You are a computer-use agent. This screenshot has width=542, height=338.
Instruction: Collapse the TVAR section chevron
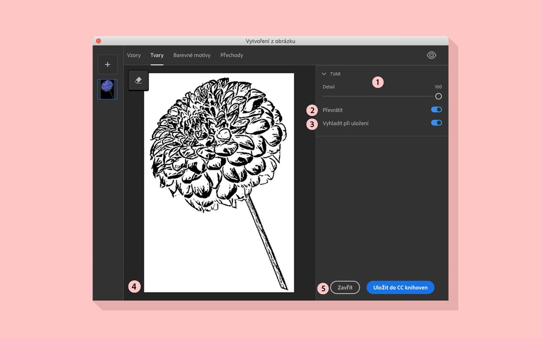coord(324,74)
